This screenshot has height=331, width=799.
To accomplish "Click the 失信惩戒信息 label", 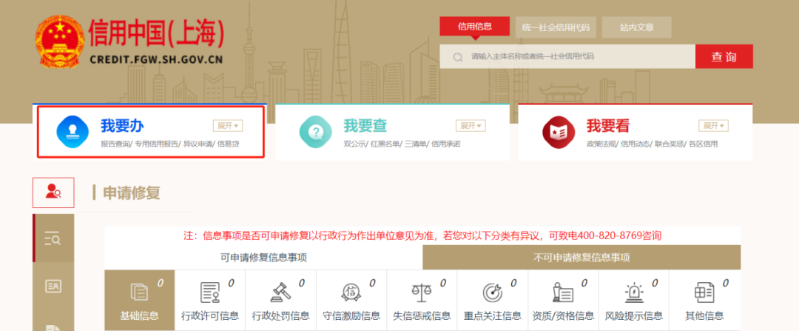I will [x=422, y=315].
